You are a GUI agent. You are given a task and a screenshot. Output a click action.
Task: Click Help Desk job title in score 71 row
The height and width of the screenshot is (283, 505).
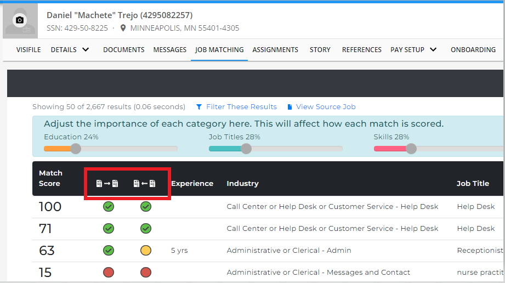tap(476, 229)
